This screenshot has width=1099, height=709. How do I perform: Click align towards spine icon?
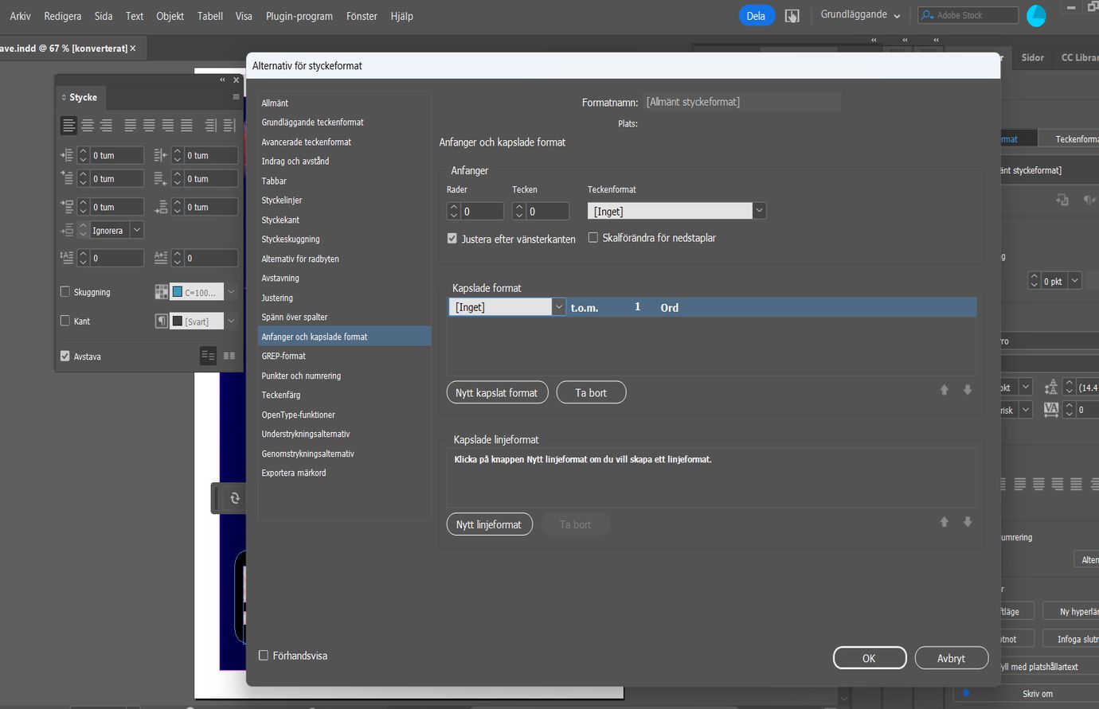(x=210, y=126)
